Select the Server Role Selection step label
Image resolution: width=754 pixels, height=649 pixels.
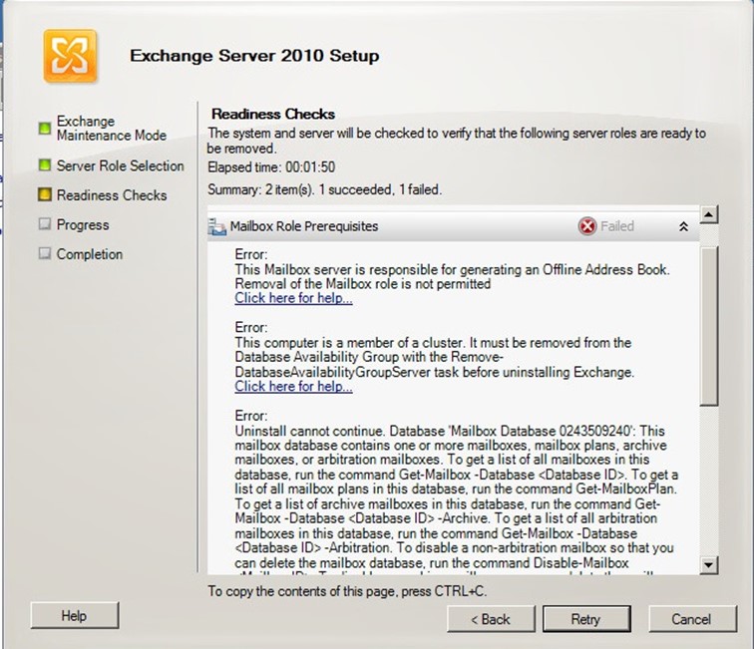click(x=121, y=165)
